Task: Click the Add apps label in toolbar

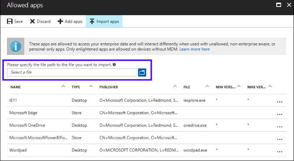Action: point(74,22)
